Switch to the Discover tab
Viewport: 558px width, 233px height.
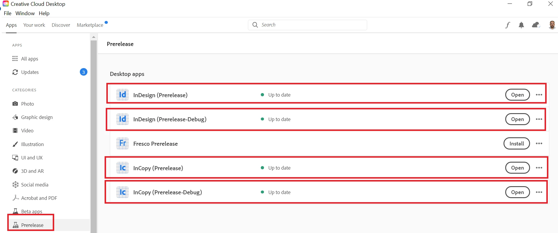click(61, 25)
